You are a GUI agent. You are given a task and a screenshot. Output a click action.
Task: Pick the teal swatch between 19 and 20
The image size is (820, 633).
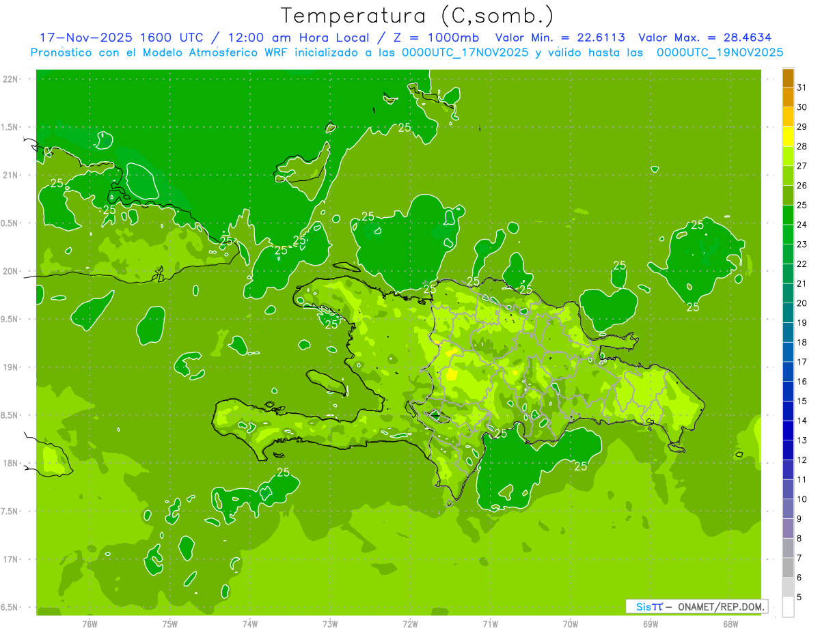coord(789,313)
